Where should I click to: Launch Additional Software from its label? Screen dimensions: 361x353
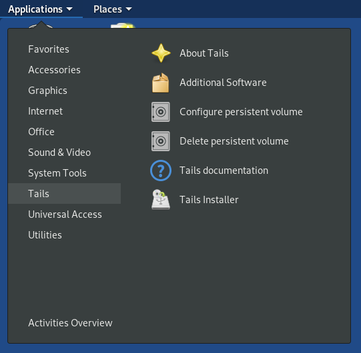[223, 83]
